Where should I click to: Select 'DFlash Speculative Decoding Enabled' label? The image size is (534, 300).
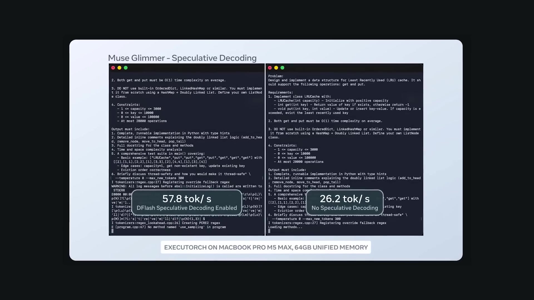pyautogui.click(x=187, y=208)
